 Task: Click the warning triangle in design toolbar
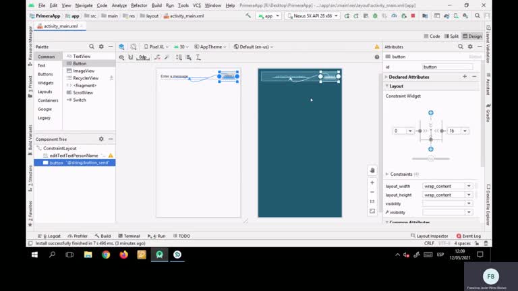tap(377, 46)
